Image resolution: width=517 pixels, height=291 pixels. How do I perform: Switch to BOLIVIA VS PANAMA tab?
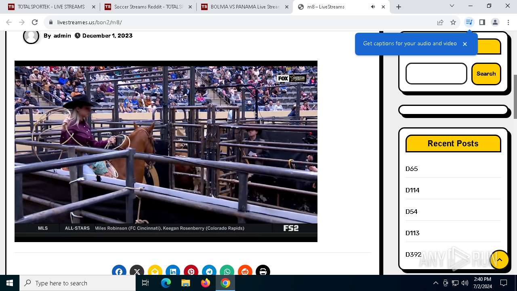[245, 7]
